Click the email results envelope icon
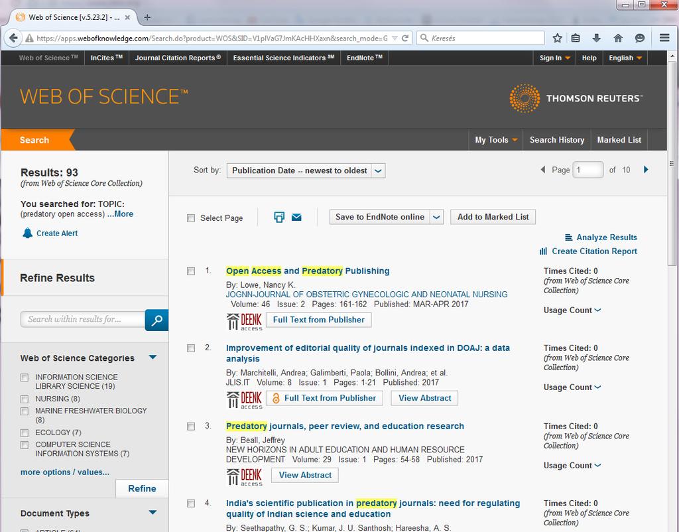 pos(296,217)
